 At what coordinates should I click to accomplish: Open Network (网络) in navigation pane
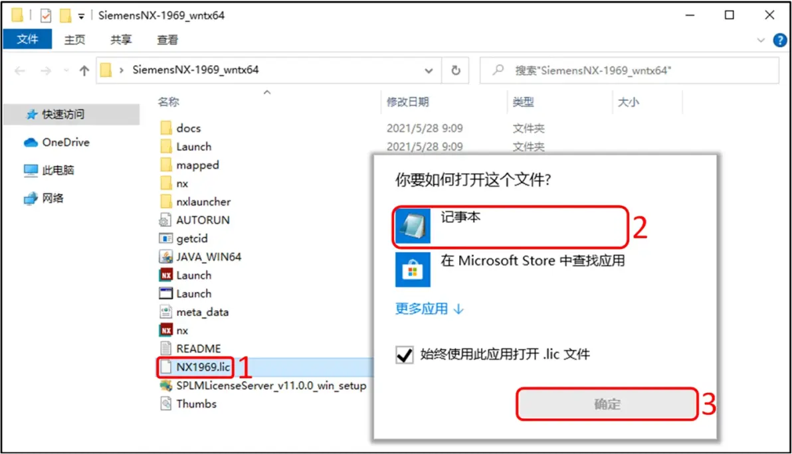pyautogui.click(x=43, y=198)
